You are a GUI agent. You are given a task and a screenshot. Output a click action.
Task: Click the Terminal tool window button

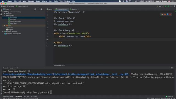[x=19, y=97]
